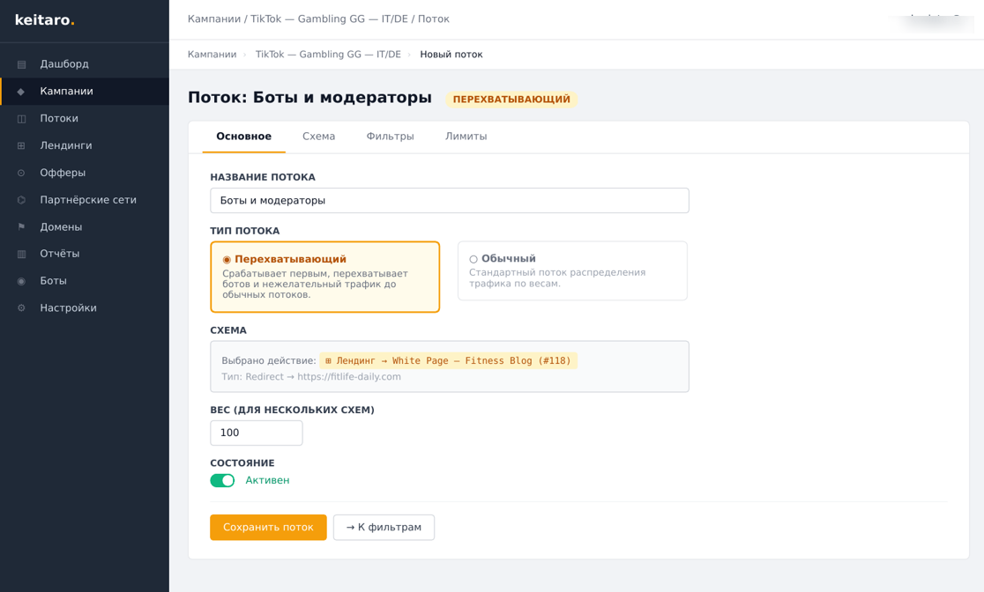Click the Сохранить поток button

point(268,527)
